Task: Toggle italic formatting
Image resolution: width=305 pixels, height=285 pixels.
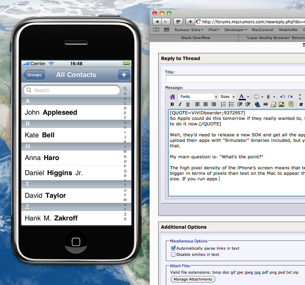Action: pos(180,104)
